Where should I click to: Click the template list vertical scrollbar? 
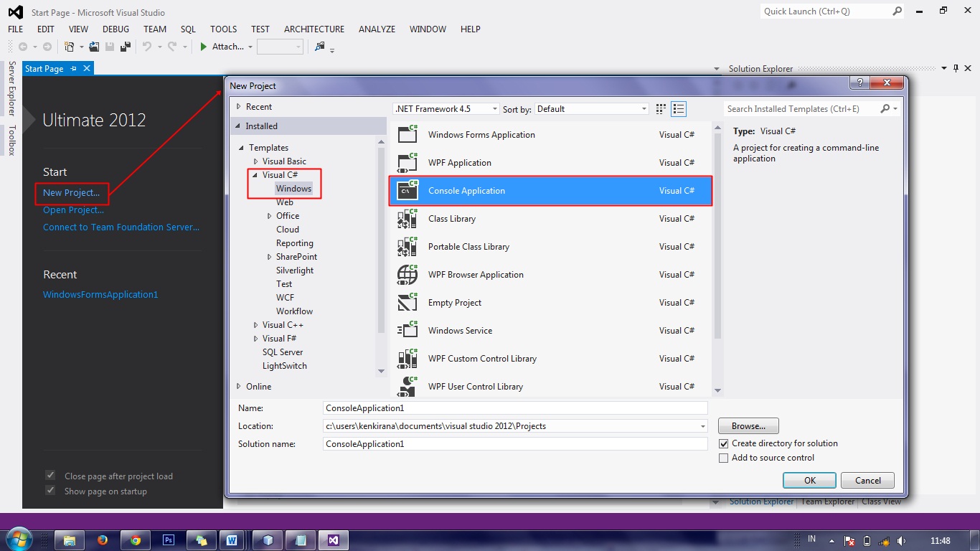717,259
